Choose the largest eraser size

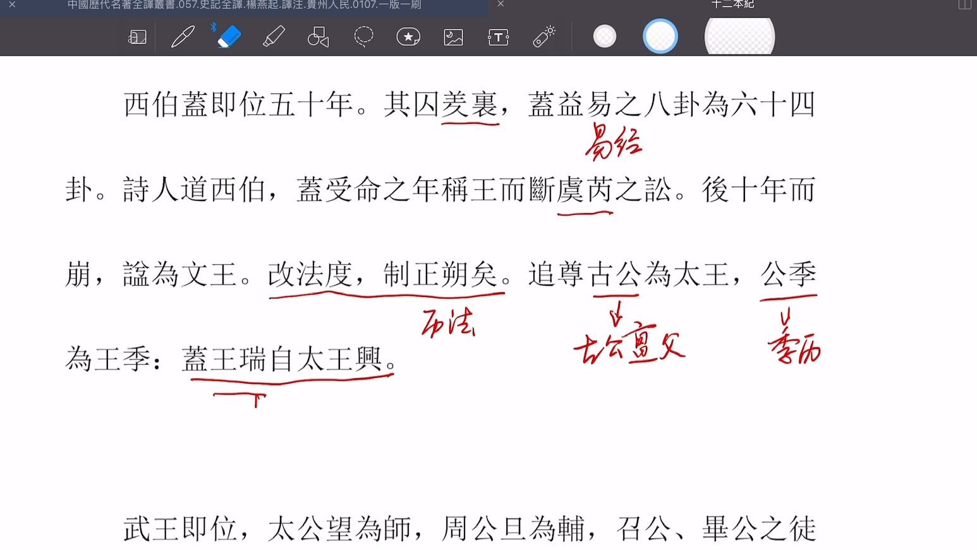coord(739,36)
